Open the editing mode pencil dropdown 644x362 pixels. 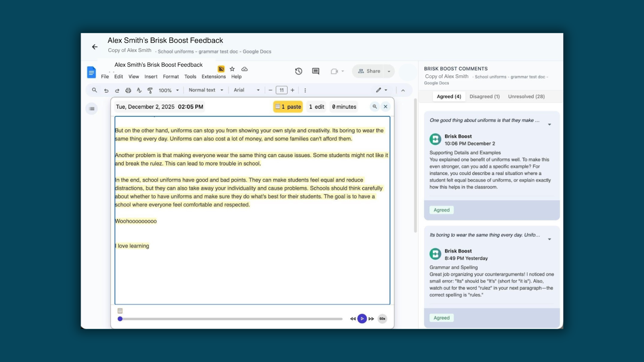click(x=382, y=90)
